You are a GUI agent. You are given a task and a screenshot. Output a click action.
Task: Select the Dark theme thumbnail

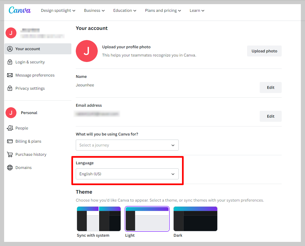[x=195, y=219]
